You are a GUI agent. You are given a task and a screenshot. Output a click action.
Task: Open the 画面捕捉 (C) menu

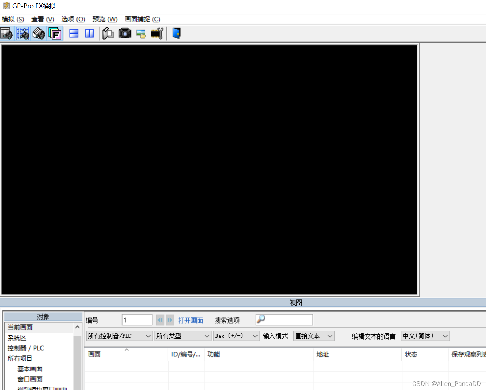[x=143, y=19]
